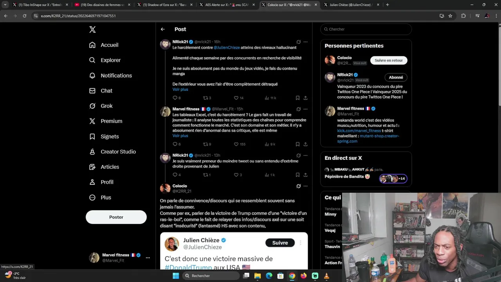
Task: Expand Marvel fitness post with Voir plus
Action: tap(180, 136)
